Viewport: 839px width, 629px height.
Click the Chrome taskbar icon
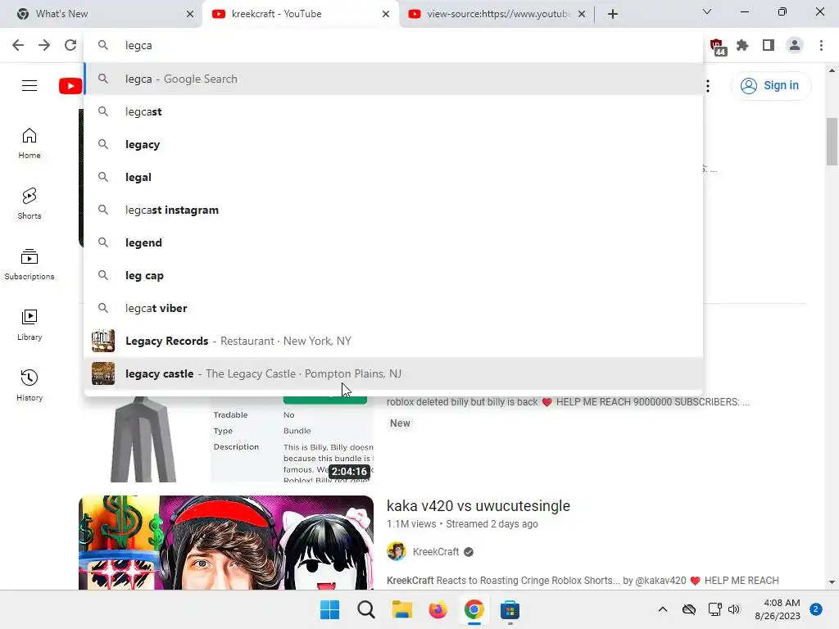[x=474, y=609]
